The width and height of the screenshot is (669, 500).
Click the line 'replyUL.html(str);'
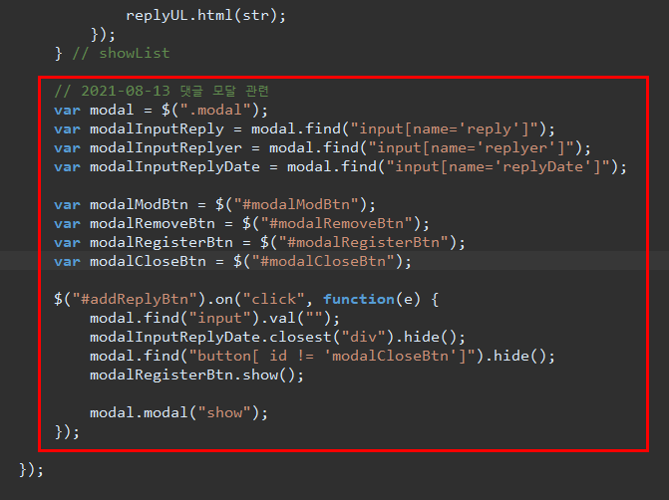click(x=205, y=16)
